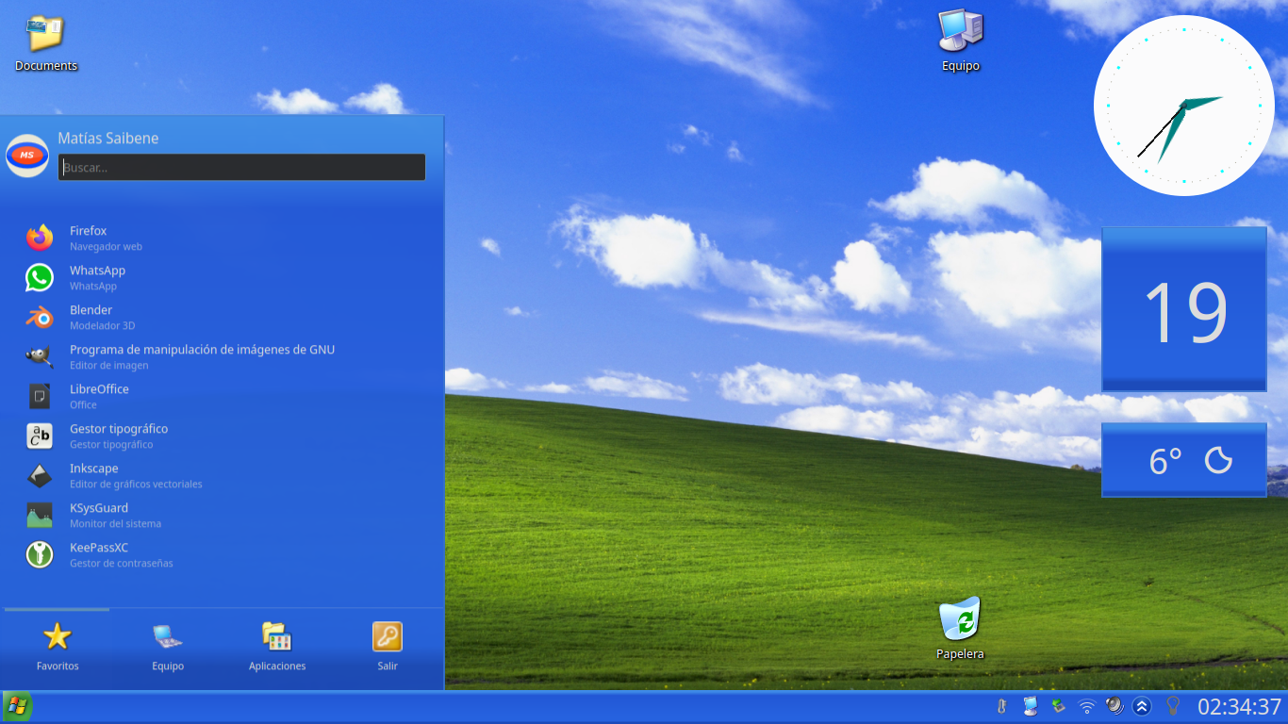Screen dimensions: 1288x724
Task: Click the monitor icon in system tray
Action: (1031, 706)
